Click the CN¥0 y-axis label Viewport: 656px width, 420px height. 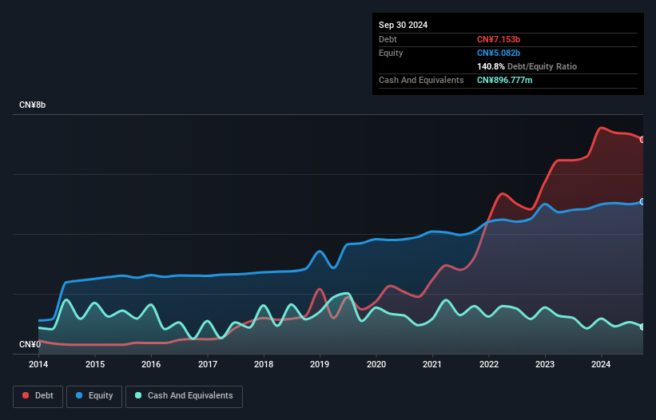pos(30,344)
